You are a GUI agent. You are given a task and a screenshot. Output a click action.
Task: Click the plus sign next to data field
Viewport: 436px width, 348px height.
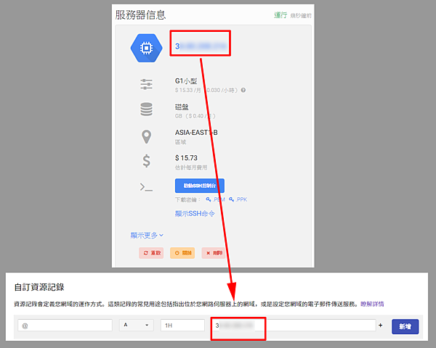[380, 325]
